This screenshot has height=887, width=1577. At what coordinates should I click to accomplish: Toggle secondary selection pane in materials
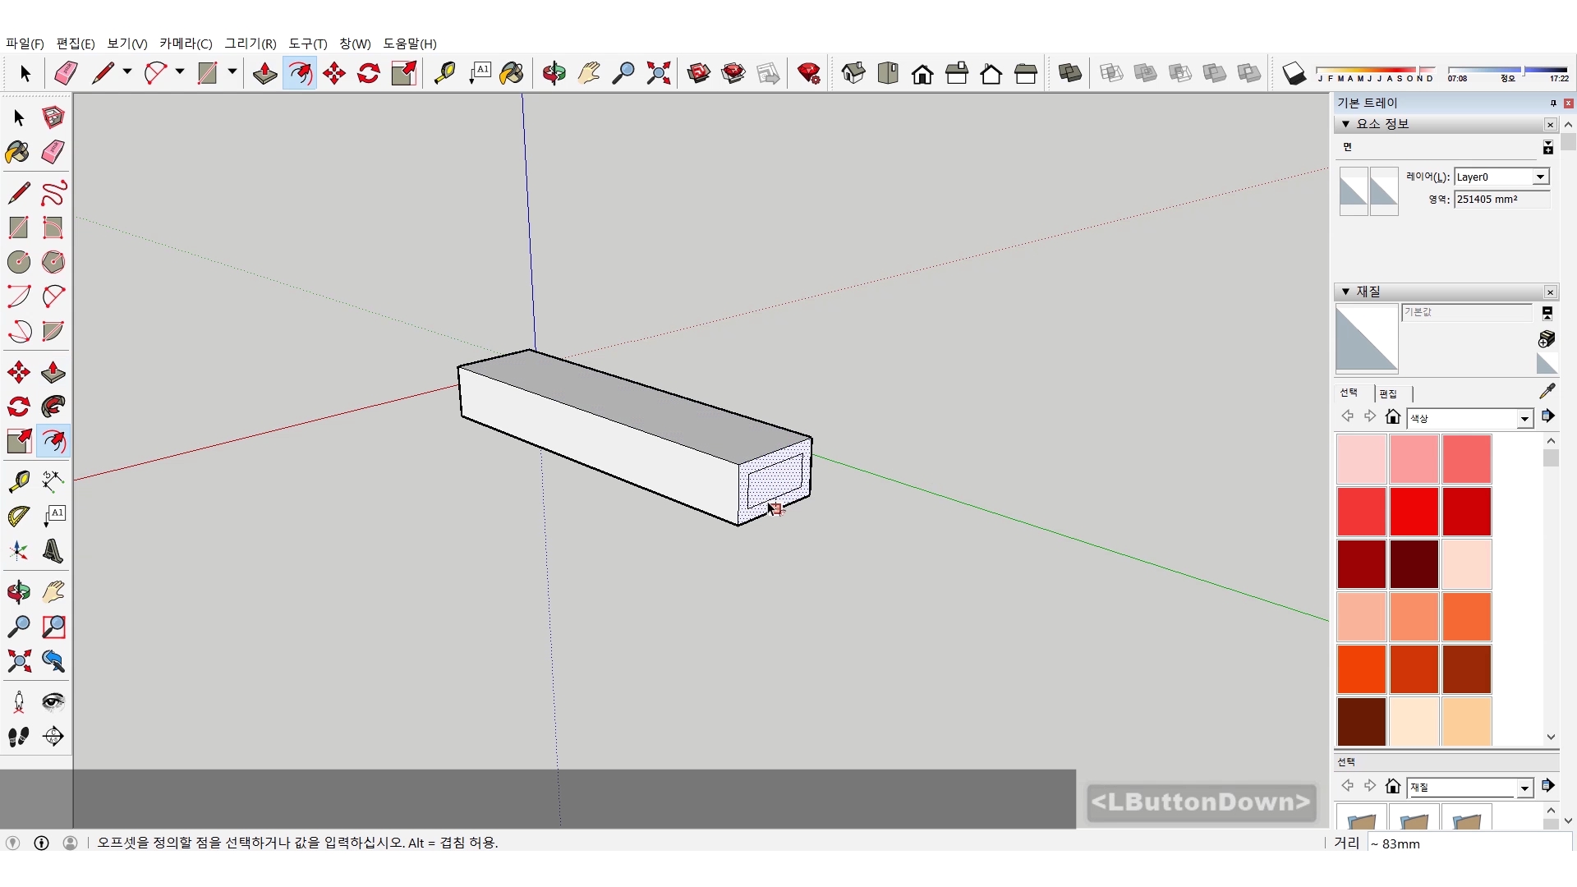(1547, 313)
